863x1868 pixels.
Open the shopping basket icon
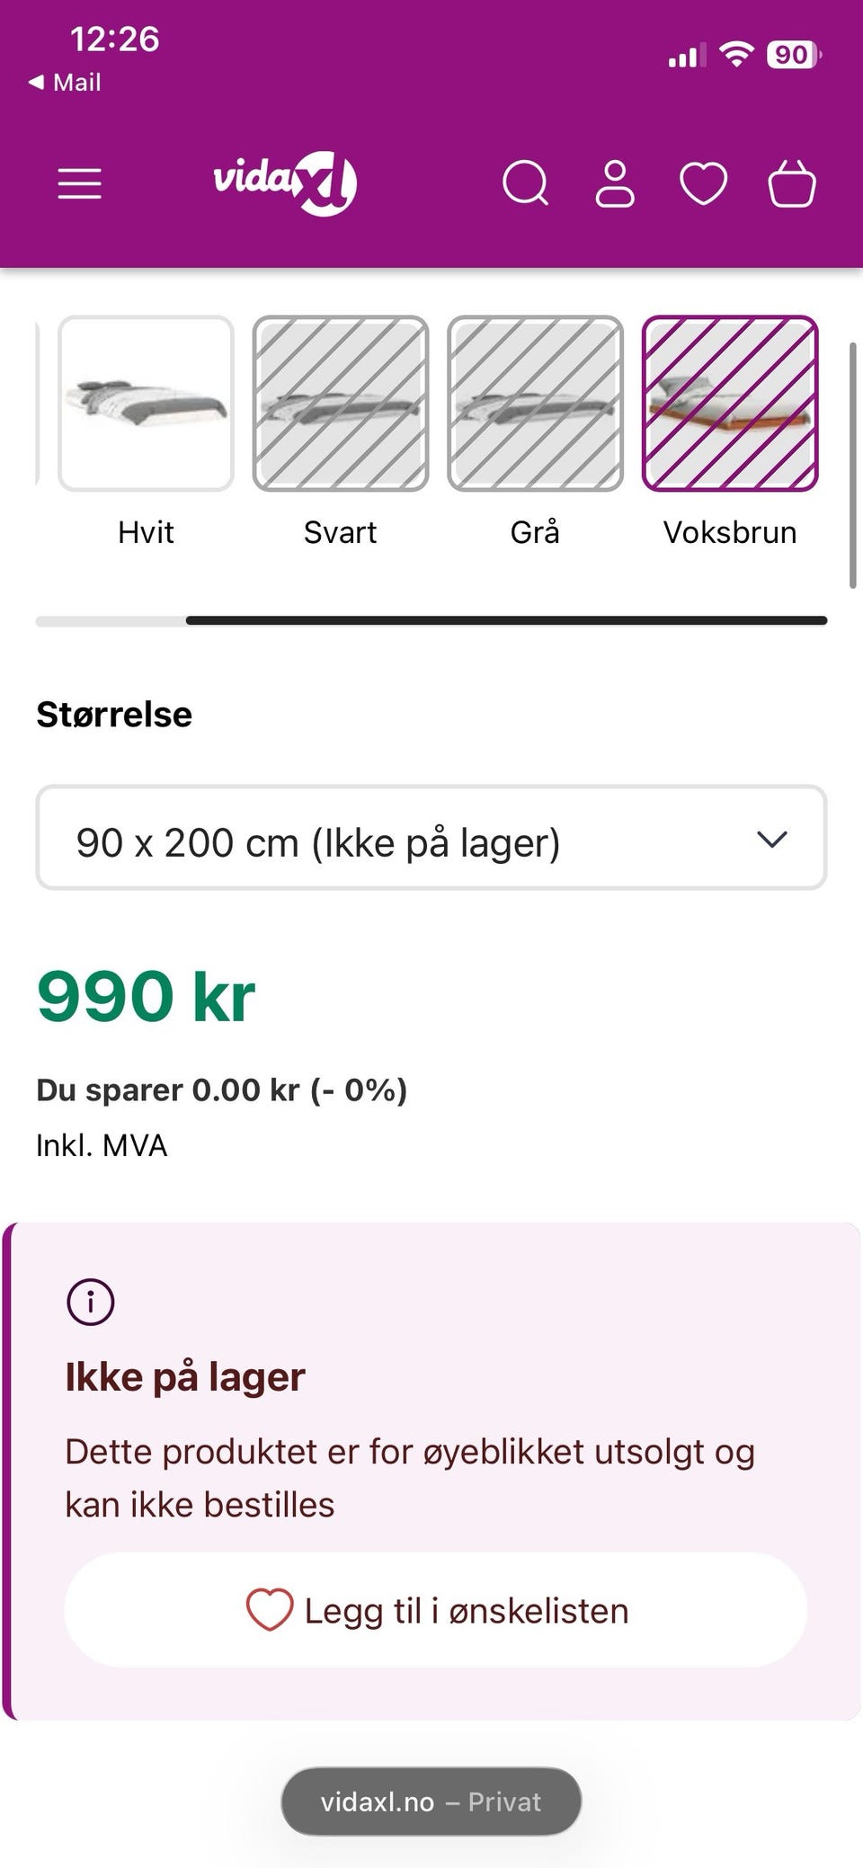click(x=792, y=183)
